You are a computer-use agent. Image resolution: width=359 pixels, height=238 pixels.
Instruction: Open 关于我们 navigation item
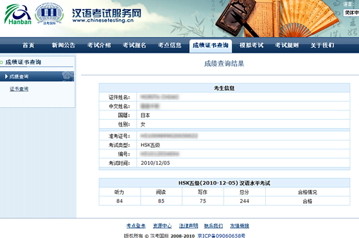pyautogui.click(x=322, y=45)
